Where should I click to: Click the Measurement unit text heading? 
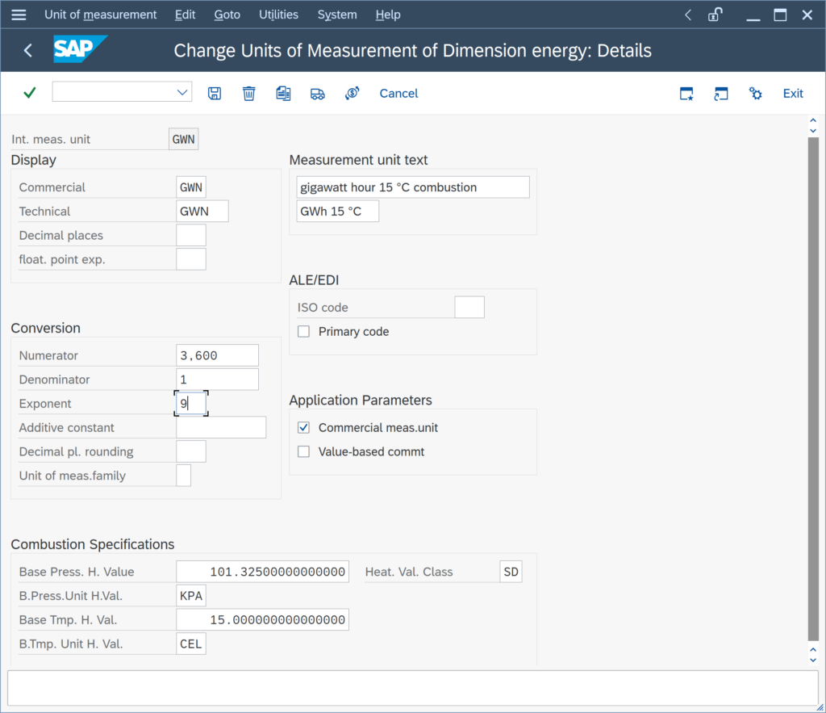pyautogui.click(x=358, y=160)
